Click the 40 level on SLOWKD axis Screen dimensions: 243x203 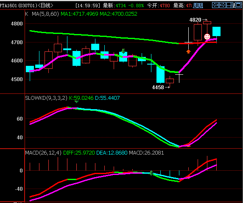(x=20, y=138)
